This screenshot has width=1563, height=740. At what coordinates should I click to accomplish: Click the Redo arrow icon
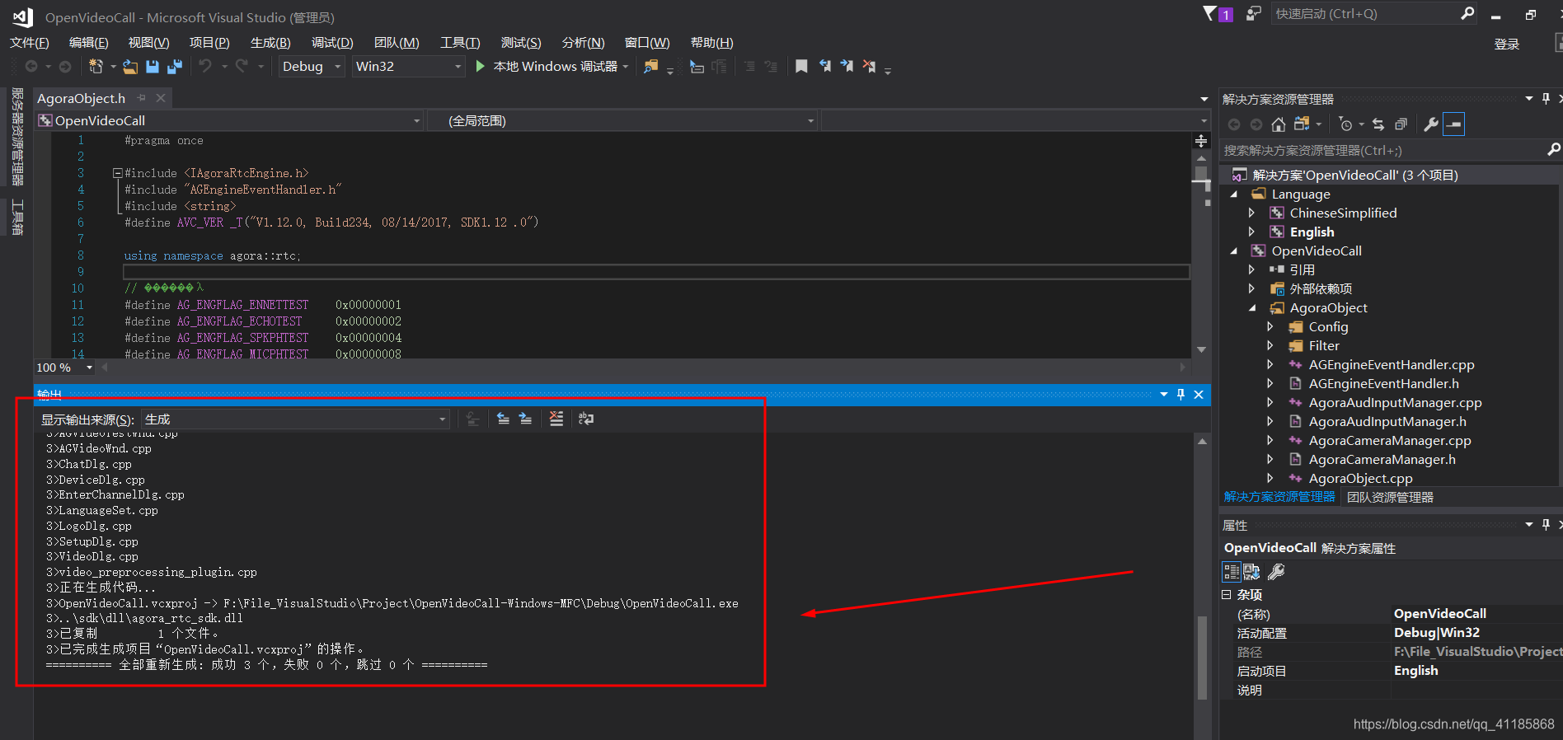[x=242, y=66]
